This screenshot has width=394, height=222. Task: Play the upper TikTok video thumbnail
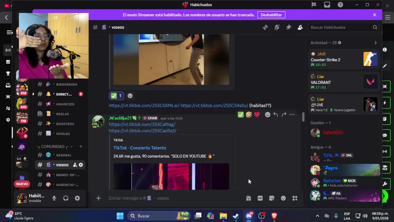coord(171,59)
